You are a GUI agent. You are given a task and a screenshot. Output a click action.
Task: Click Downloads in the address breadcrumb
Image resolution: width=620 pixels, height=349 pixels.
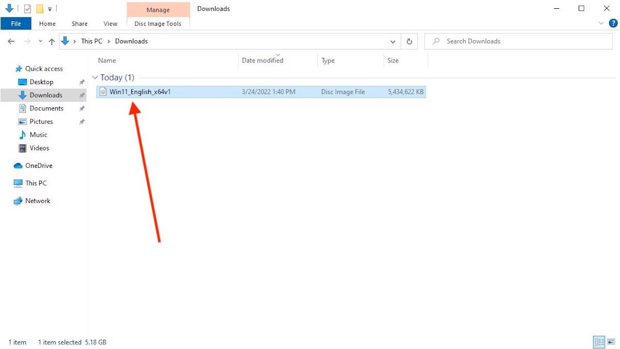click(x=131, y=41)
